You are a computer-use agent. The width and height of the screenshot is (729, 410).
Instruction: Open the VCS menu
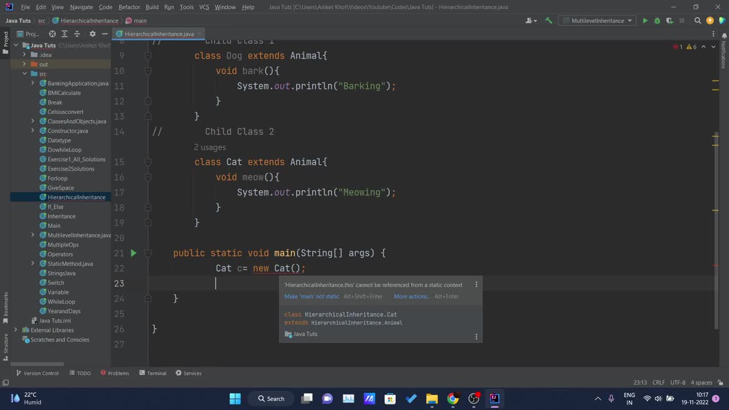point(204,7)
